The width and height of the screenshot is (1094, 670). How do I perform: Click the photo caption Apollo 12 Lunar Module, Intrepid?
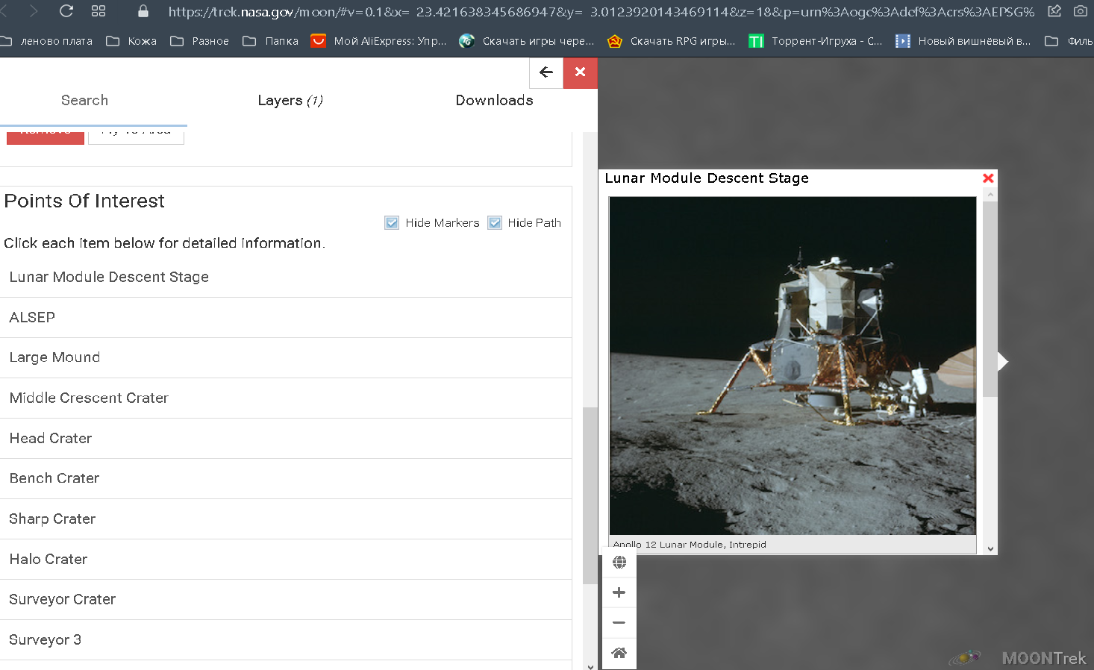coord(690,545)
